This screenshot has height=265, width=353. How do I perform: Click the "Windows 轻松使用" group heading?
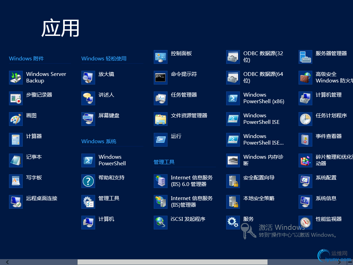104,59
